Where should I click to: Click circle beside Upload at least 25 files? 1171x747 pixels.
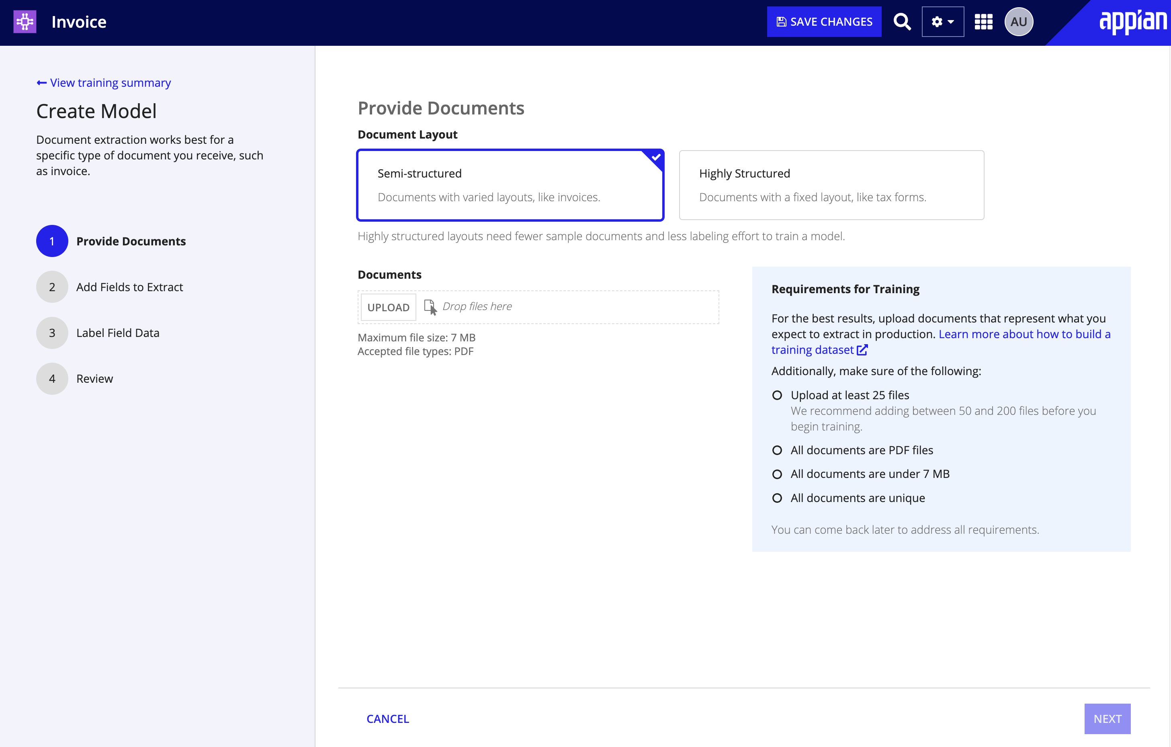(x=777, y=395)
